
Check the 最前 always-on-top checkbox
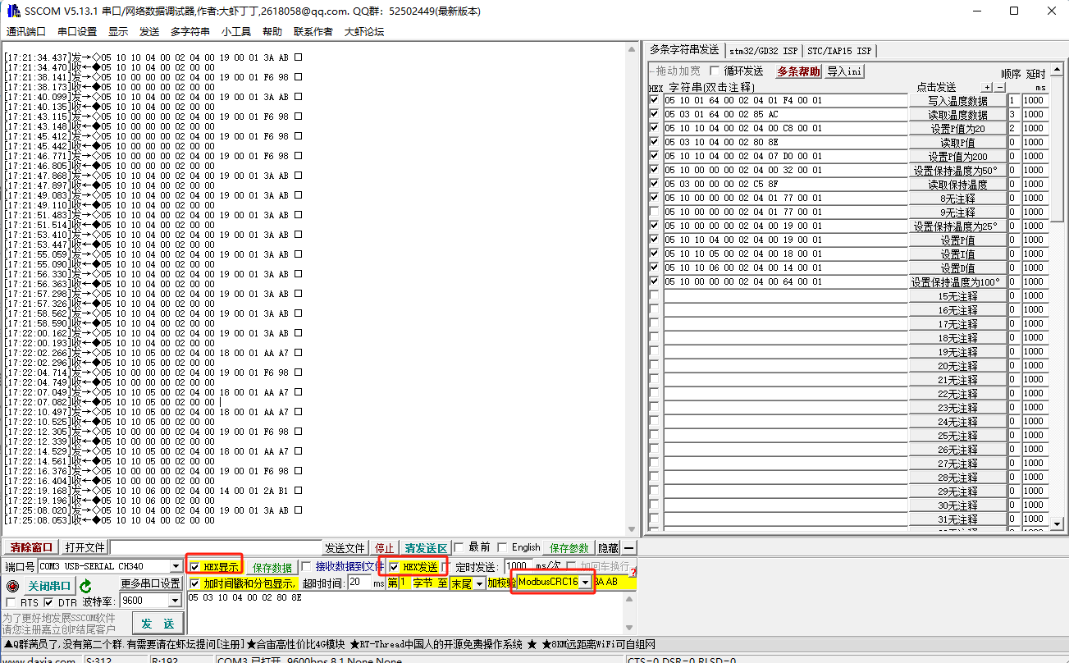(459, 547)
